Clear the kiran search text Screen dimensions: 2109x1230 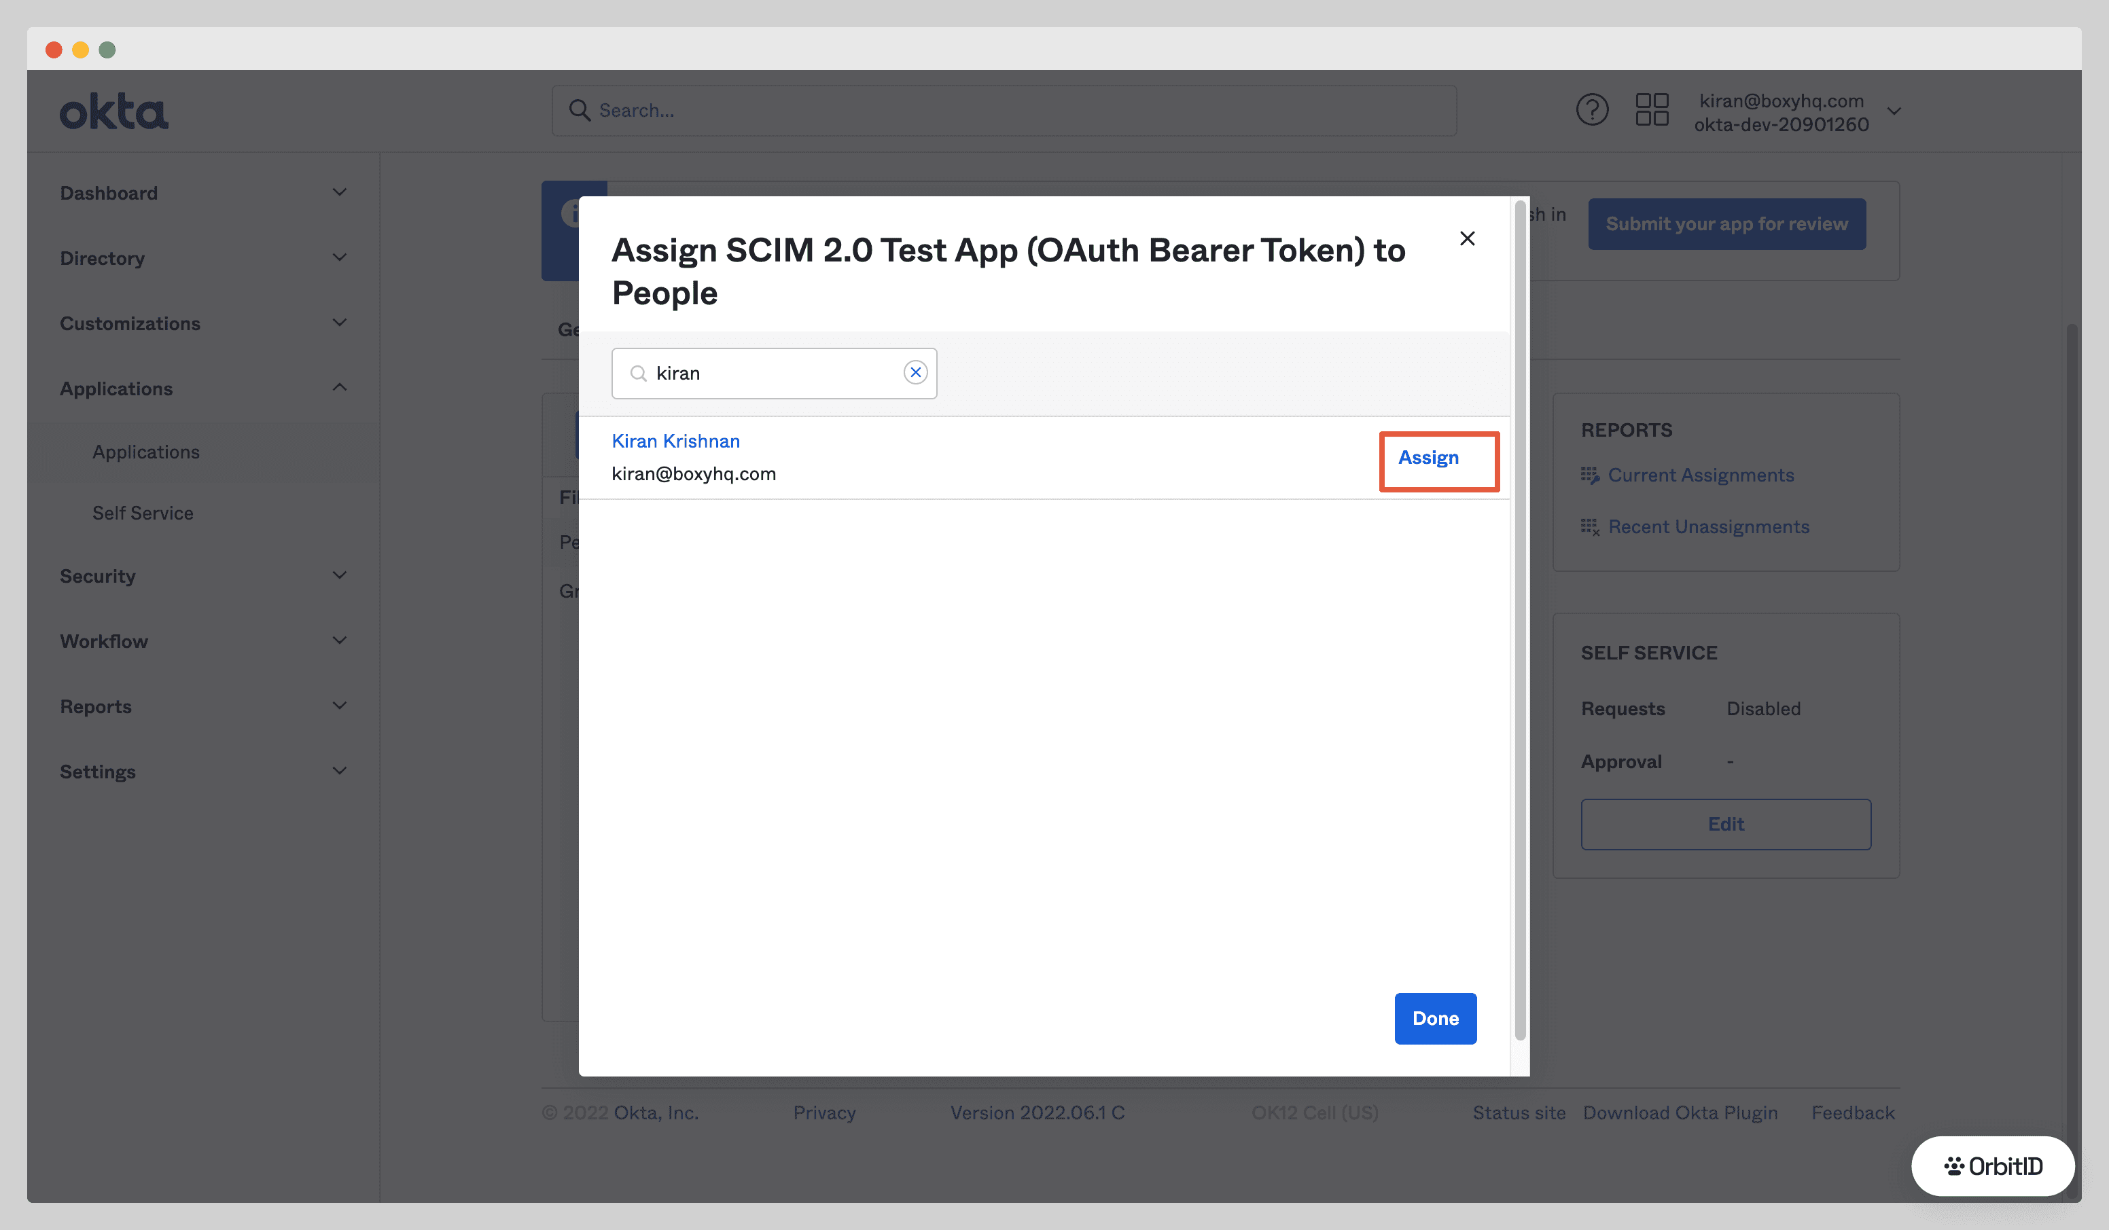tap(916, 372)
